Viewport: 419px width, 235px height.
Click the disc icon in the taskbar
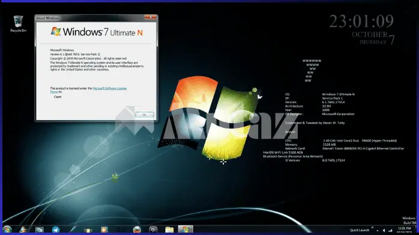(x=137, y=230)
